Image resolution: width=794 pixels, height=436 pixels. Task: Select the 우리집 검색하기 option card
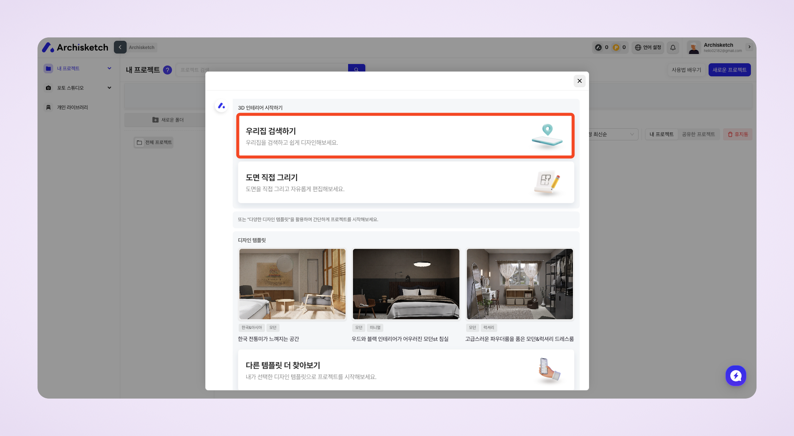(405, 136)
